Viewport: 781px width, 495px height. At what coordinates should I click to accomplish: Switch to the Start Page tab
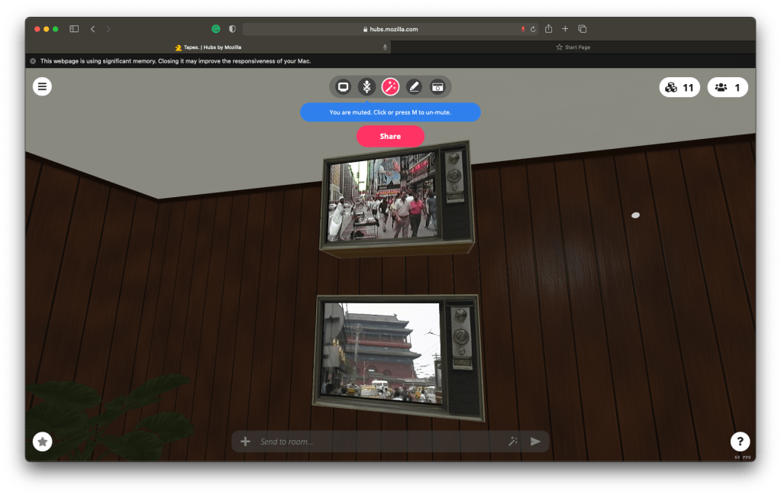(573, 47)
